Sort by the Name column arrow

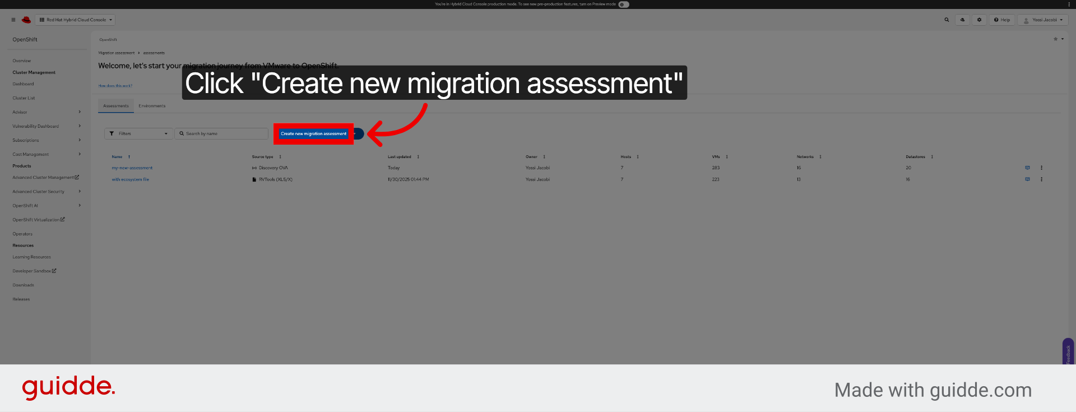point(129,157)
